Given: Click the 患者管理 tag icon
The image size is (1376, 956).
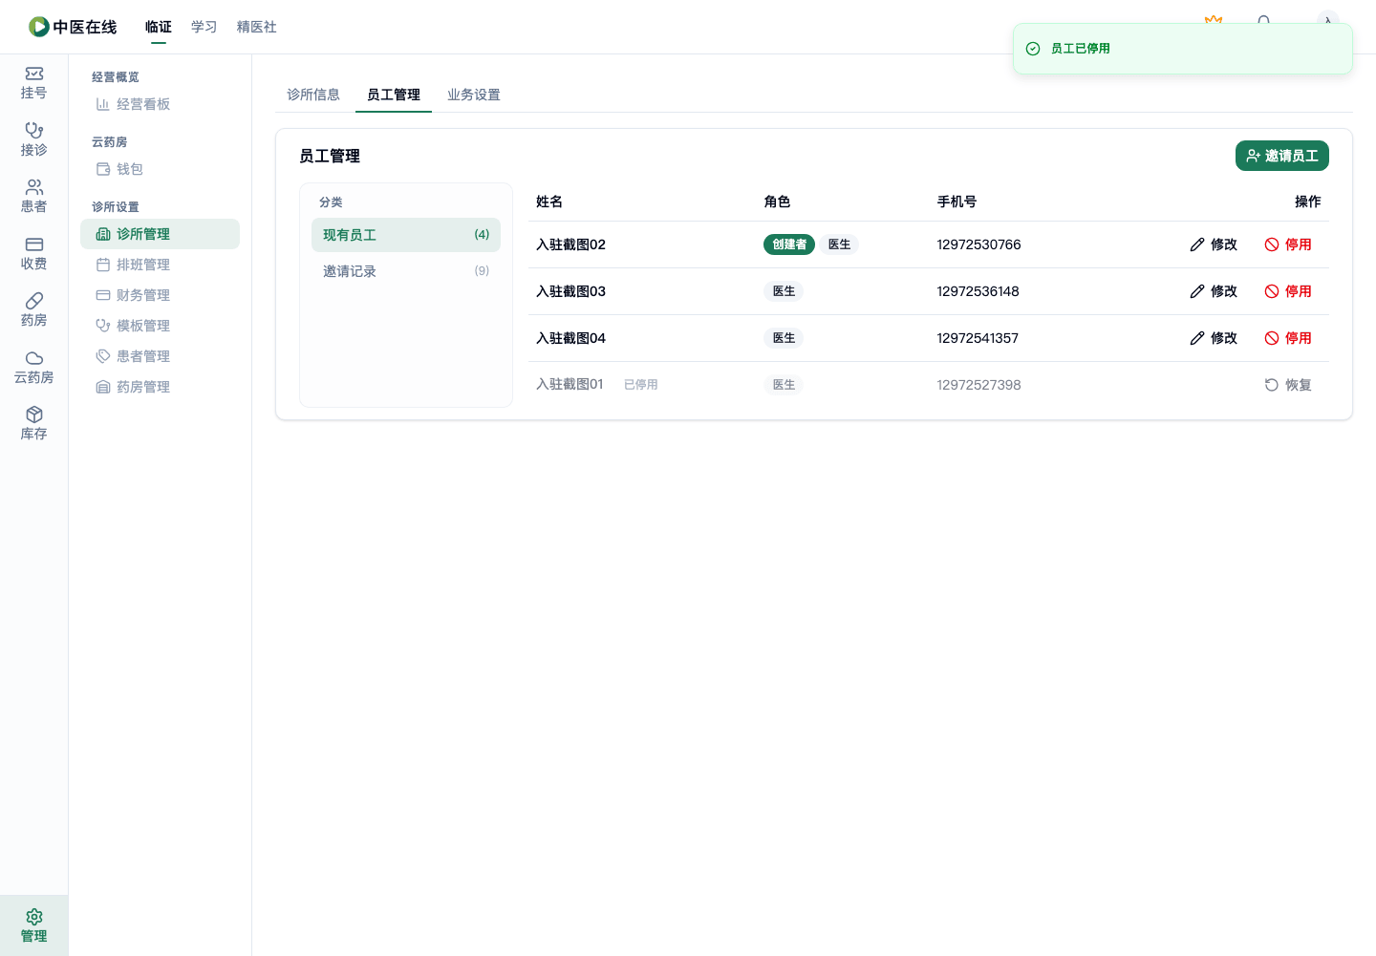Looking at the screenshot, I should click(x=103, y=356).
